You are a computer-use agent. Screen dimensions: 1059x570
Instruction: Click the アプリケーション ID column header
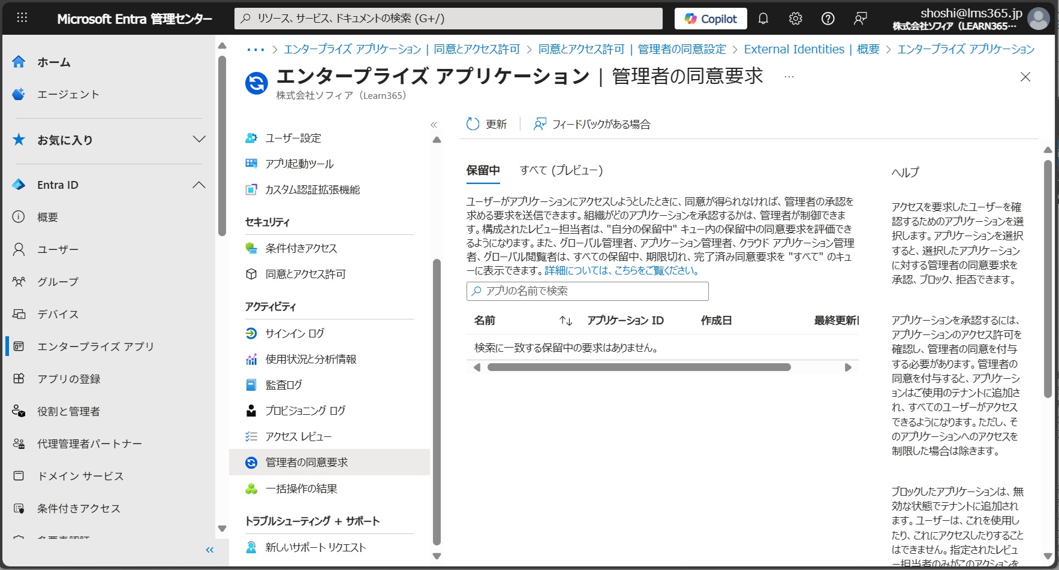point(625,321)
